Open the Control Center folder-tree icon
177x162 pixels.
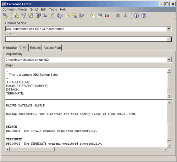[16, 16]
